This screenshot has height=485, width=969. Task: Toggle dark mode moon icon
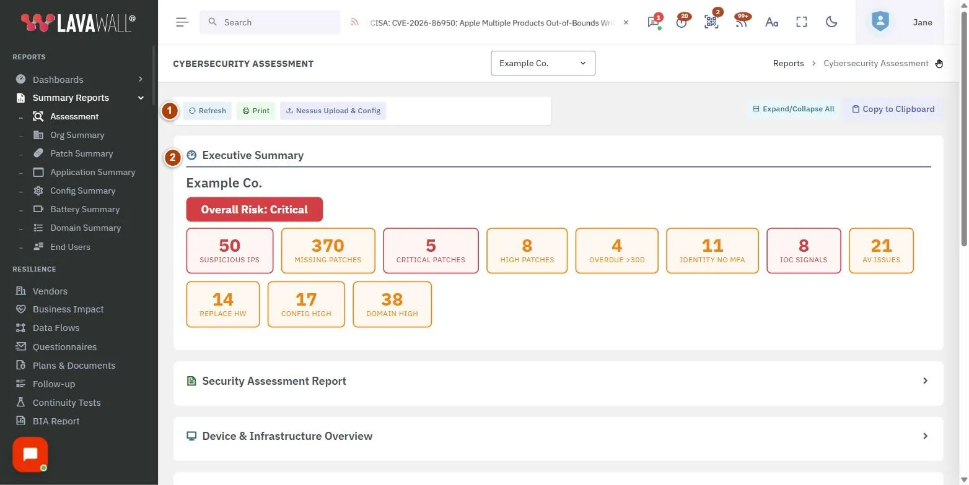tap(832, 22)
